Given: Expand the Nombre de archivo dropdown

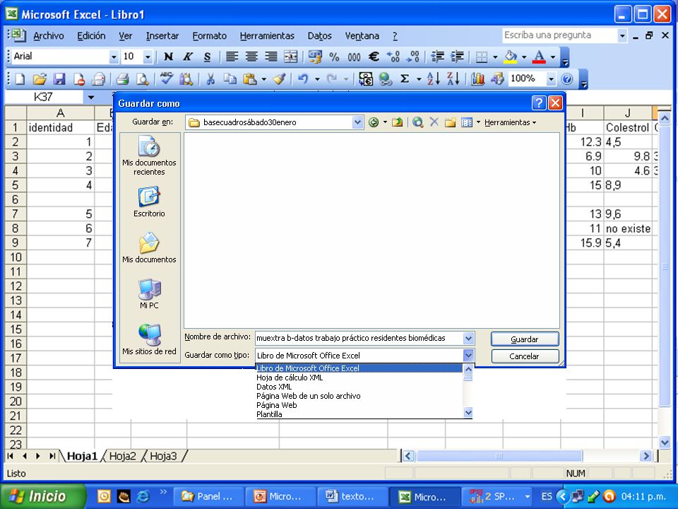Looking at the screenshot, I should [x=468, y=338].
